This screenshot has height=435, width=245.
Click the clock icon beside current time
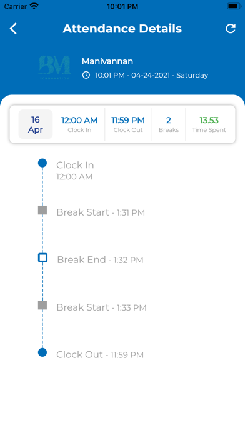pyautogui.click(x=86, y=75)
